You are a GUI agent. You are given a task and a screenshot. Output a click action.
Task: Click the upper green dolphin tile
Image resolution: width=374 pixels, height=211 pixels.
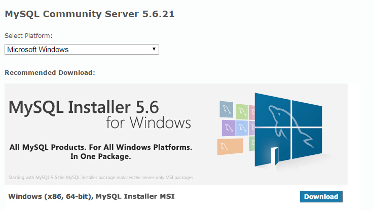242,111
